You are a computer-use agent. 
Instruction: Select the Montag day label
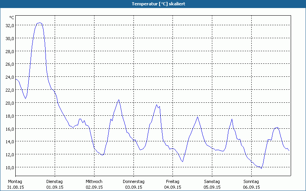point(15,181)
